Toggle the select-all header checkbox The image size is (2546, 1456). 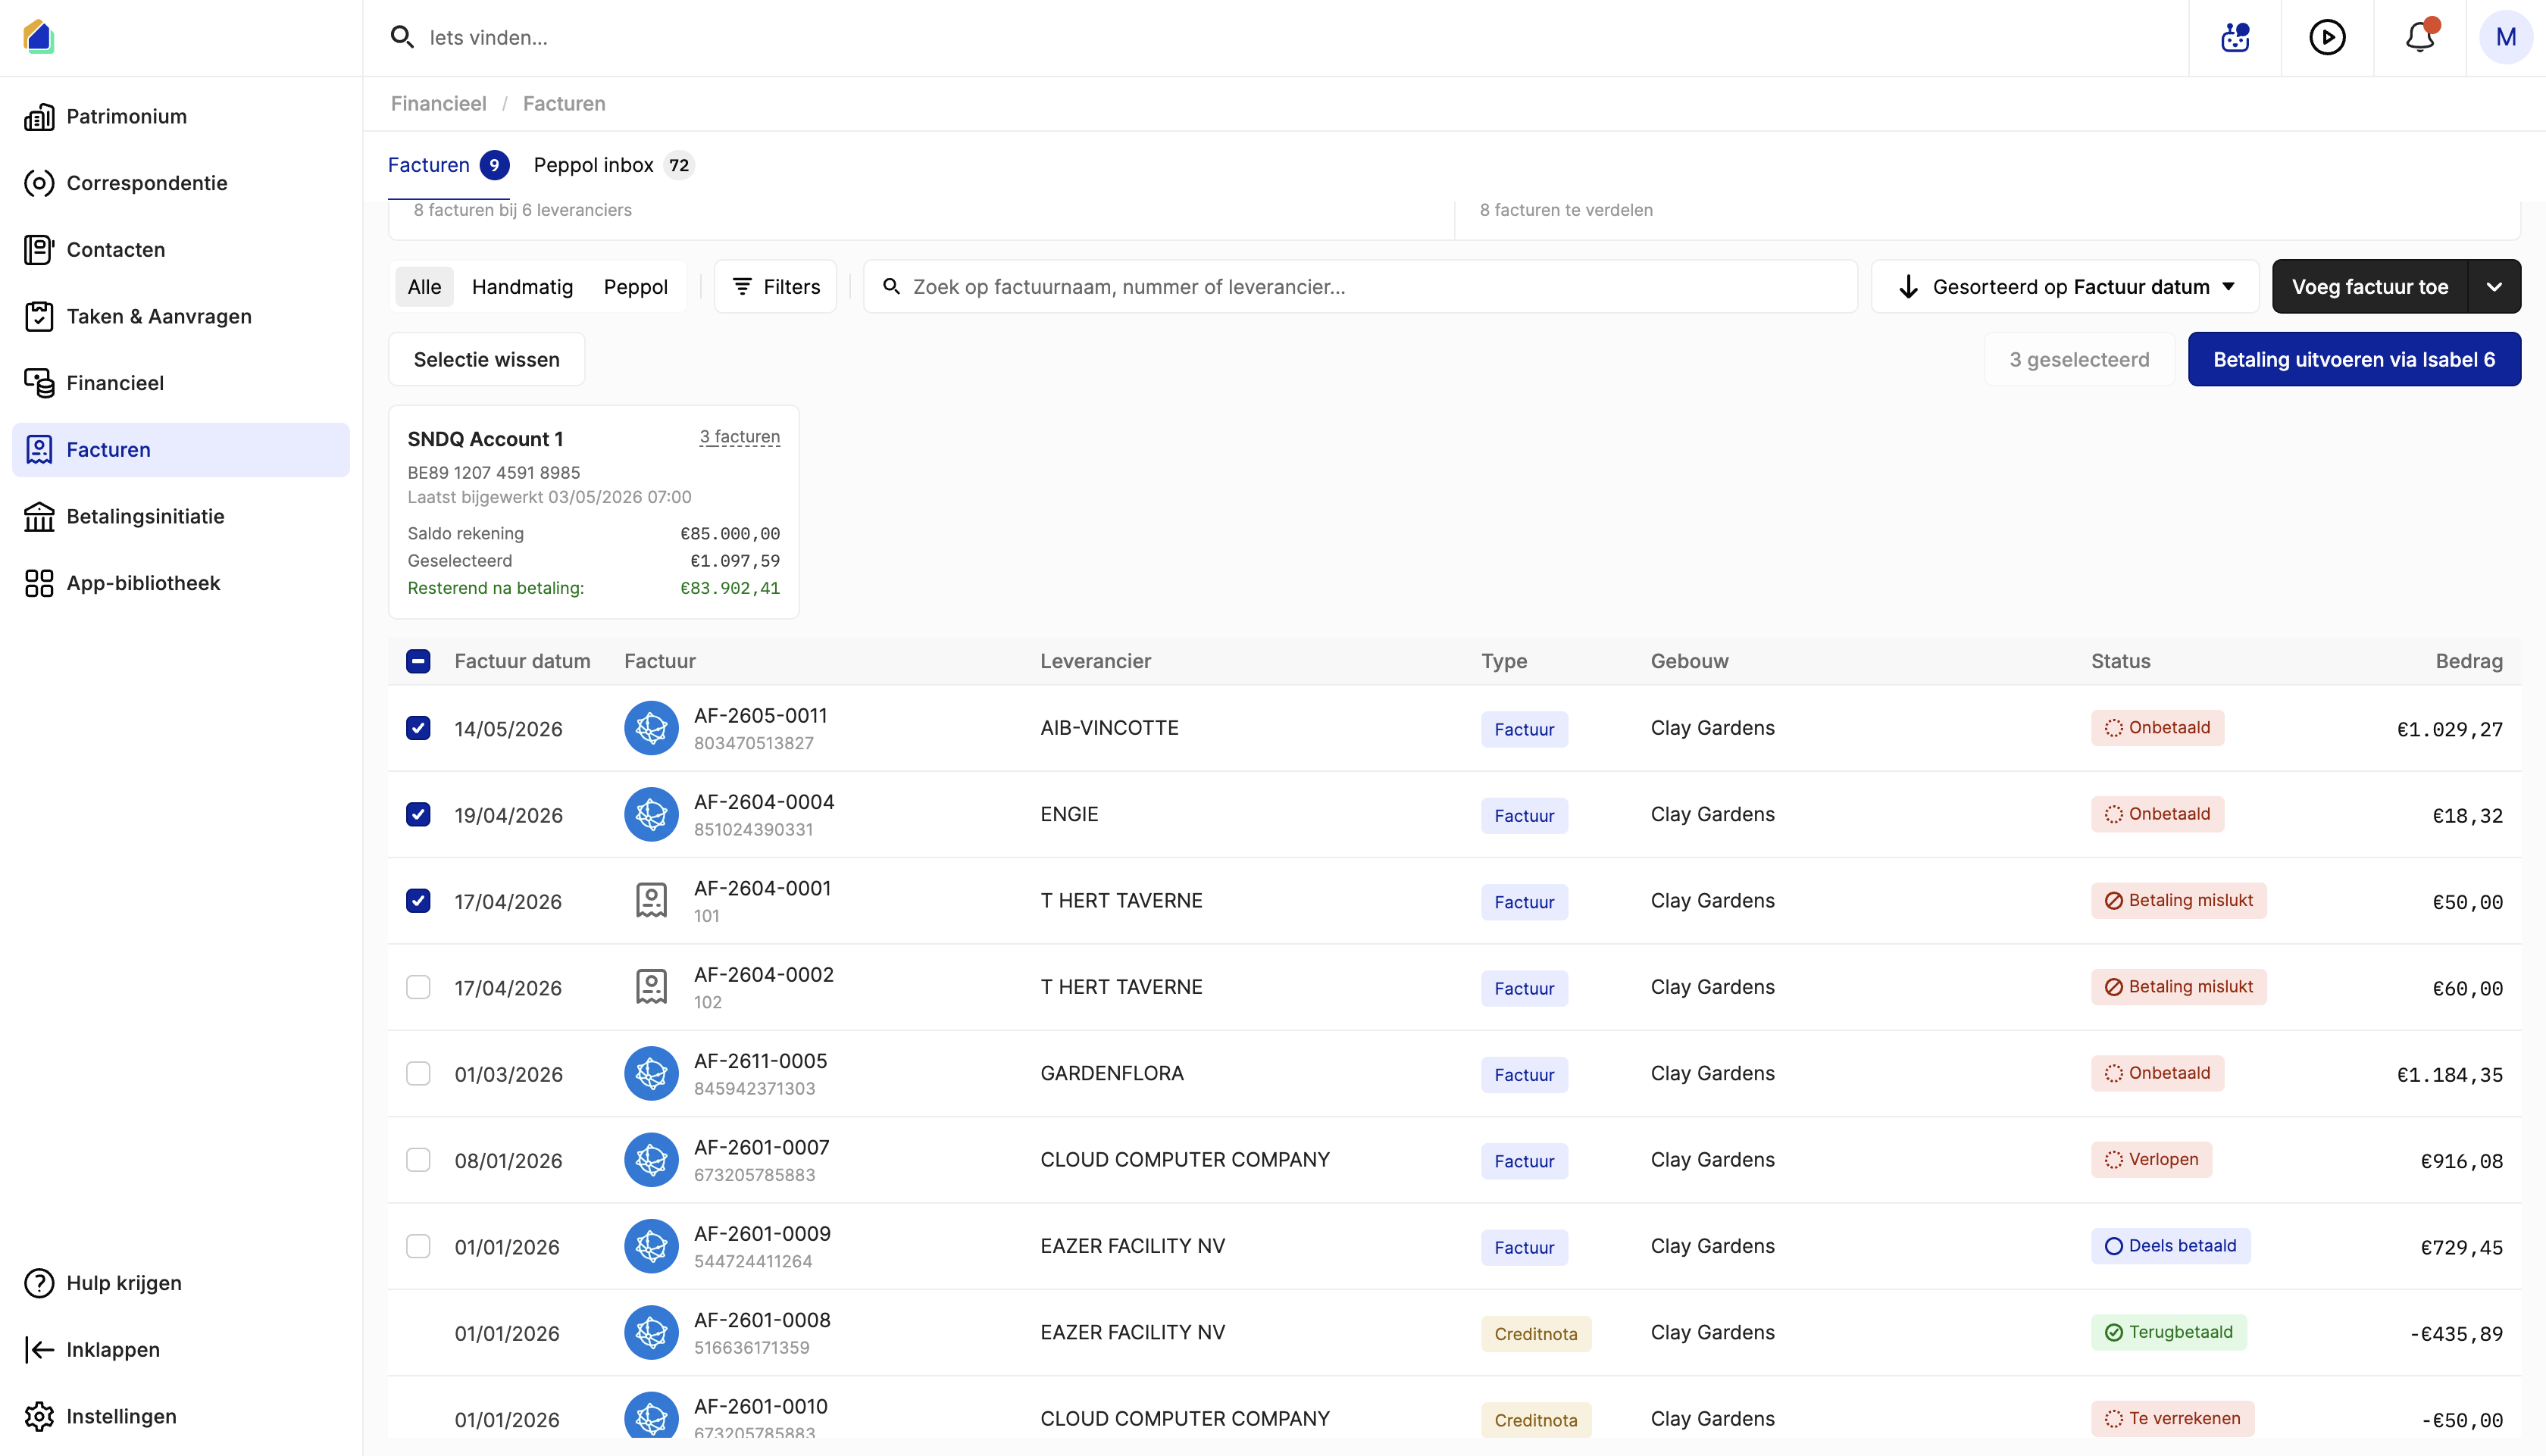418,661
